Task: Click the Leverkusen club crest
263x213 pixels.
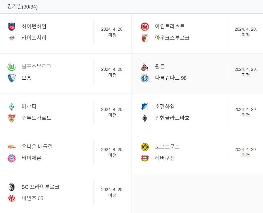Action: point(145,158)
